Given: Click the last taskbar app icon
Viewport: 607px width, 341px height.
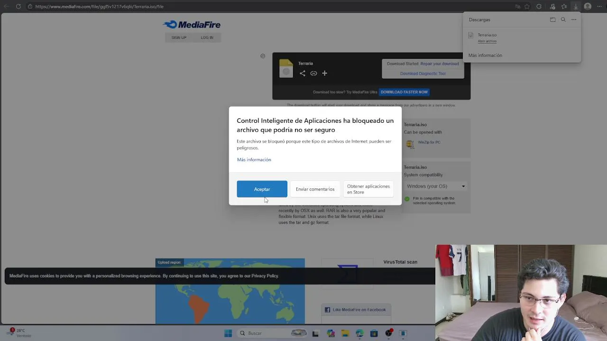Looking at the screenshot, I should tap(403, 333).
